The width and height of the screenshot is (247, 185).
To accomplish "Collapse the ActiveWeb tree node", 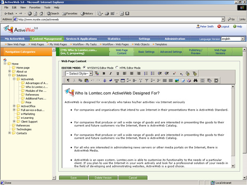I will pyautogui.click(x=14, y=79).
